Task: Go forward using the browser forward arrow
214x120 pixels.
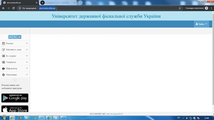Action: pos(8,8)
